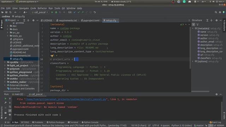226x127 pixels.
Task: Click Git push arrow icon
Action: 82,12
